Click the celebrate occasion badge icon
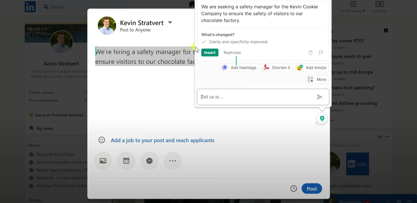Image resolution: width=417 pixels, height=203 pixels. (149, 161)
